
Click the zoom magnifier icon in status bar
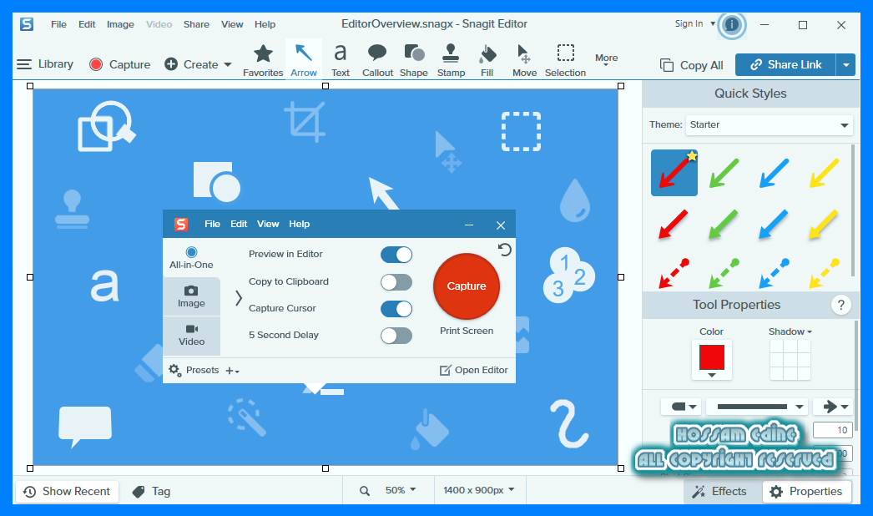[x=365, y=491]
